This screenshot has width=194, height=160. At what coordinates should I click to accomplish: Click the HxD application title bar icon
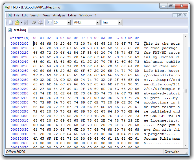pyautogui.click(x=8, y=7)
